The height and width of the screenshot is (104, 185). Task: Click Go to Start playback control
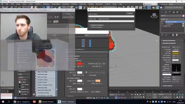click(132, 94)
